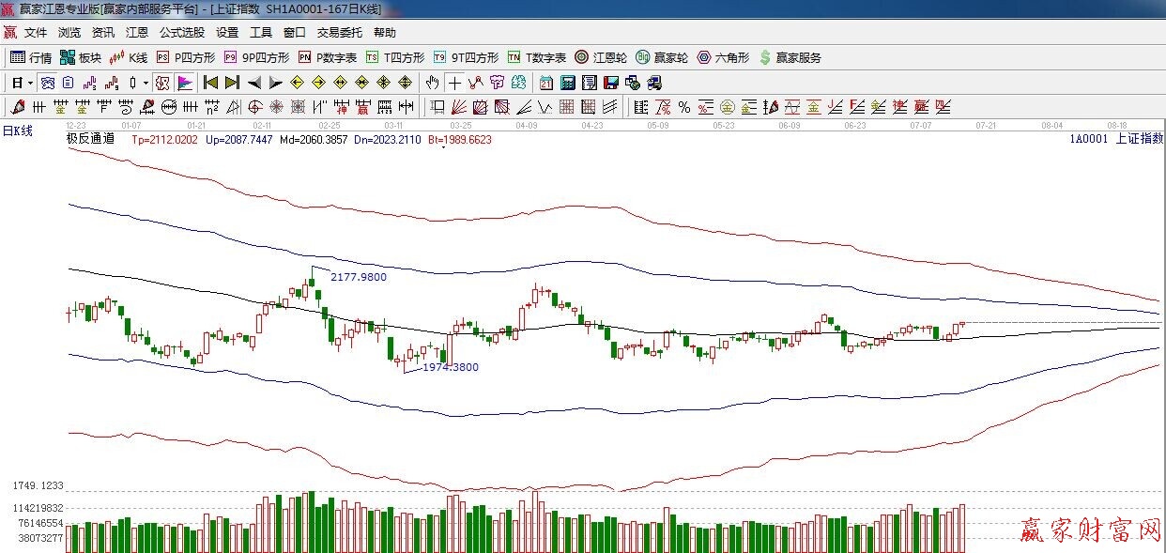Select the hand pan tool
This screenshot has width=1166, height=553.
coord(433,83)
